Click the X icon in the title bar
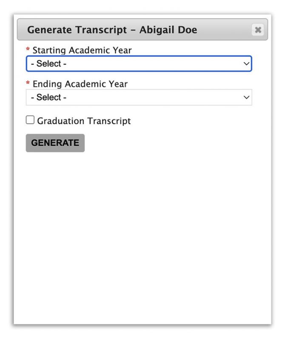 pos(258,30)
